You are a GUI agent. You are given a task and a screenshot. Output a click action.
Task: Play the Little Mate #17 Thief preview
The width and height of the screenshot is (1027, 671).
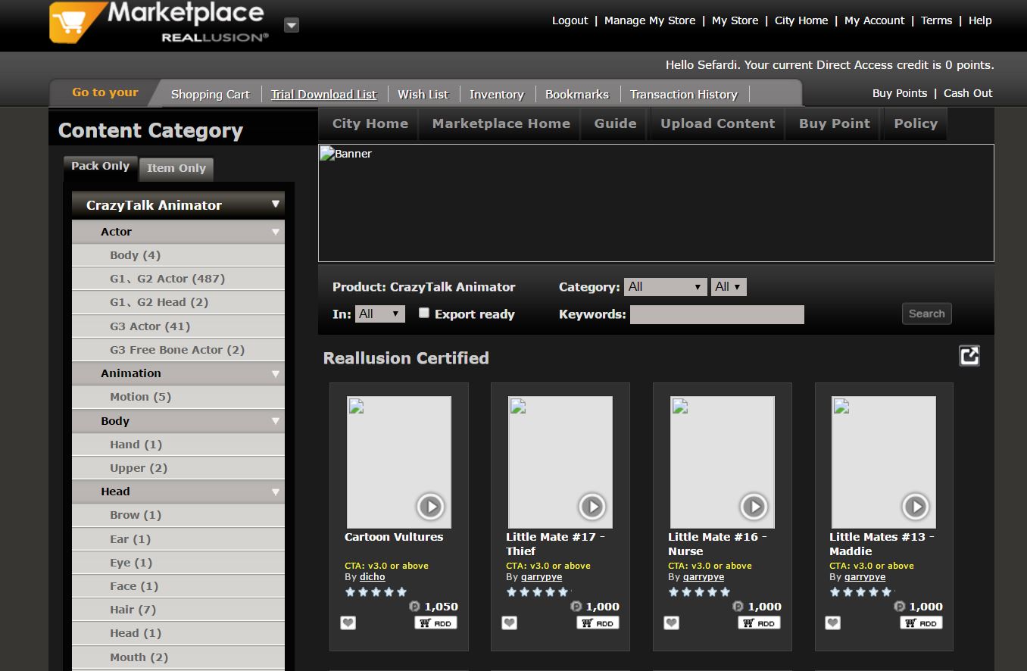(x=592, y=506)
